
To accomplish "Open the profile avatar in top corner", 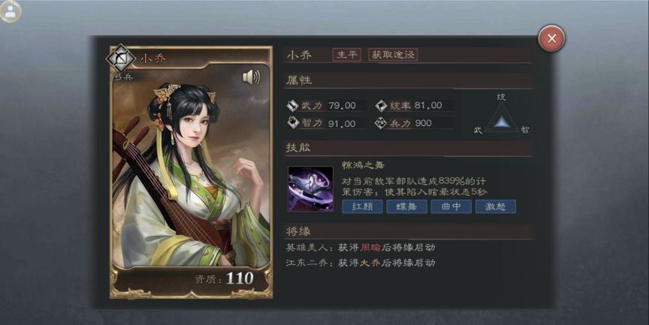I will coord(11,11).
